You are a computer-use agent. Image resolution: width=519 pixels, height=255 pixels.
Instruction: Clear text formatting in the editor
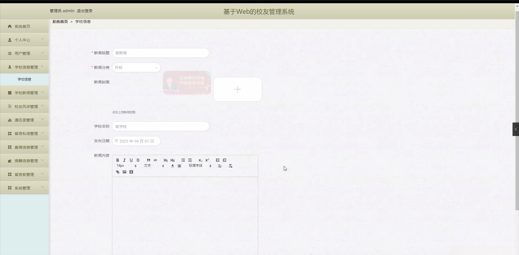230,166
